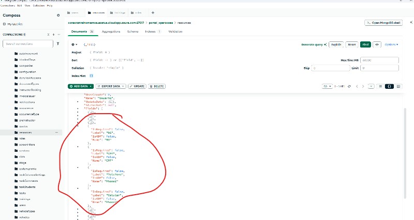Image resolution: width=414 pixels, height=220 pixels.
Task: Open a new tab with plus icon
Action: 152,12
